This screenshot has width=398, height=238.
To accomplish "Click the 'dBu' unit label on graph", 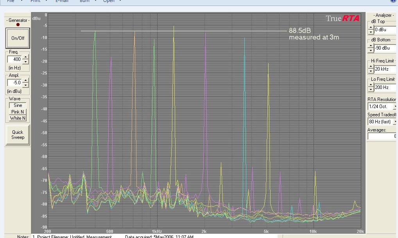I will tap(36, 18).
